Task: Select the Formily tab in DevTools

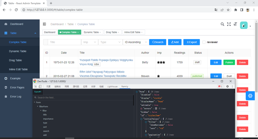Action: 125,86
